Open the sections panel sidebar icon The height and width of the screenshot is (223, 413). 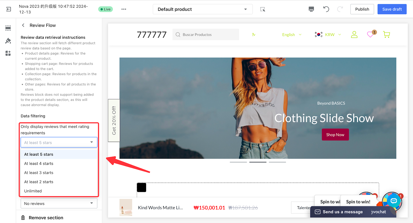(x=8, y=28)
